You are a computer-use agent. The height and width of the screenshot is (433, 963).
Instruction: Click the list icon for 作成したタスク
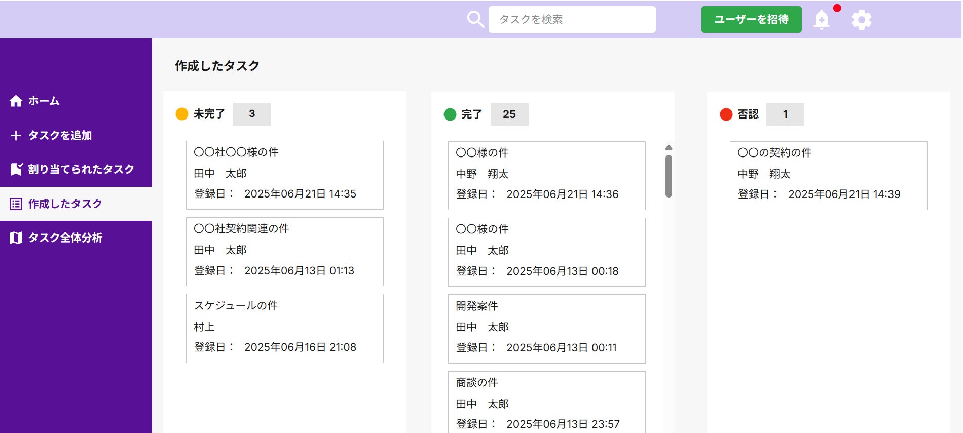pos(16,204)
